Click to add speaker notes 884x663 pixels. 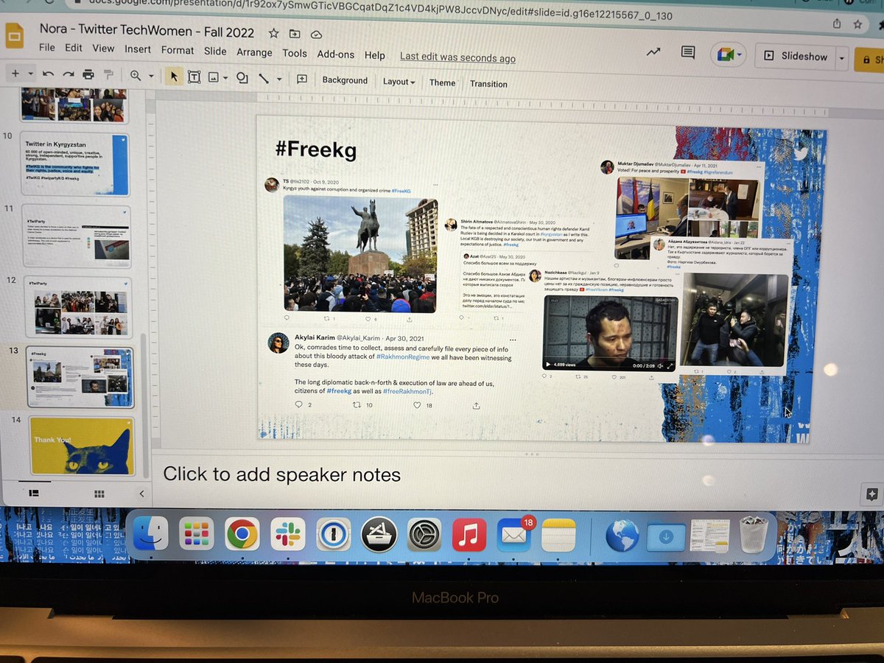(x=281, y=474)
